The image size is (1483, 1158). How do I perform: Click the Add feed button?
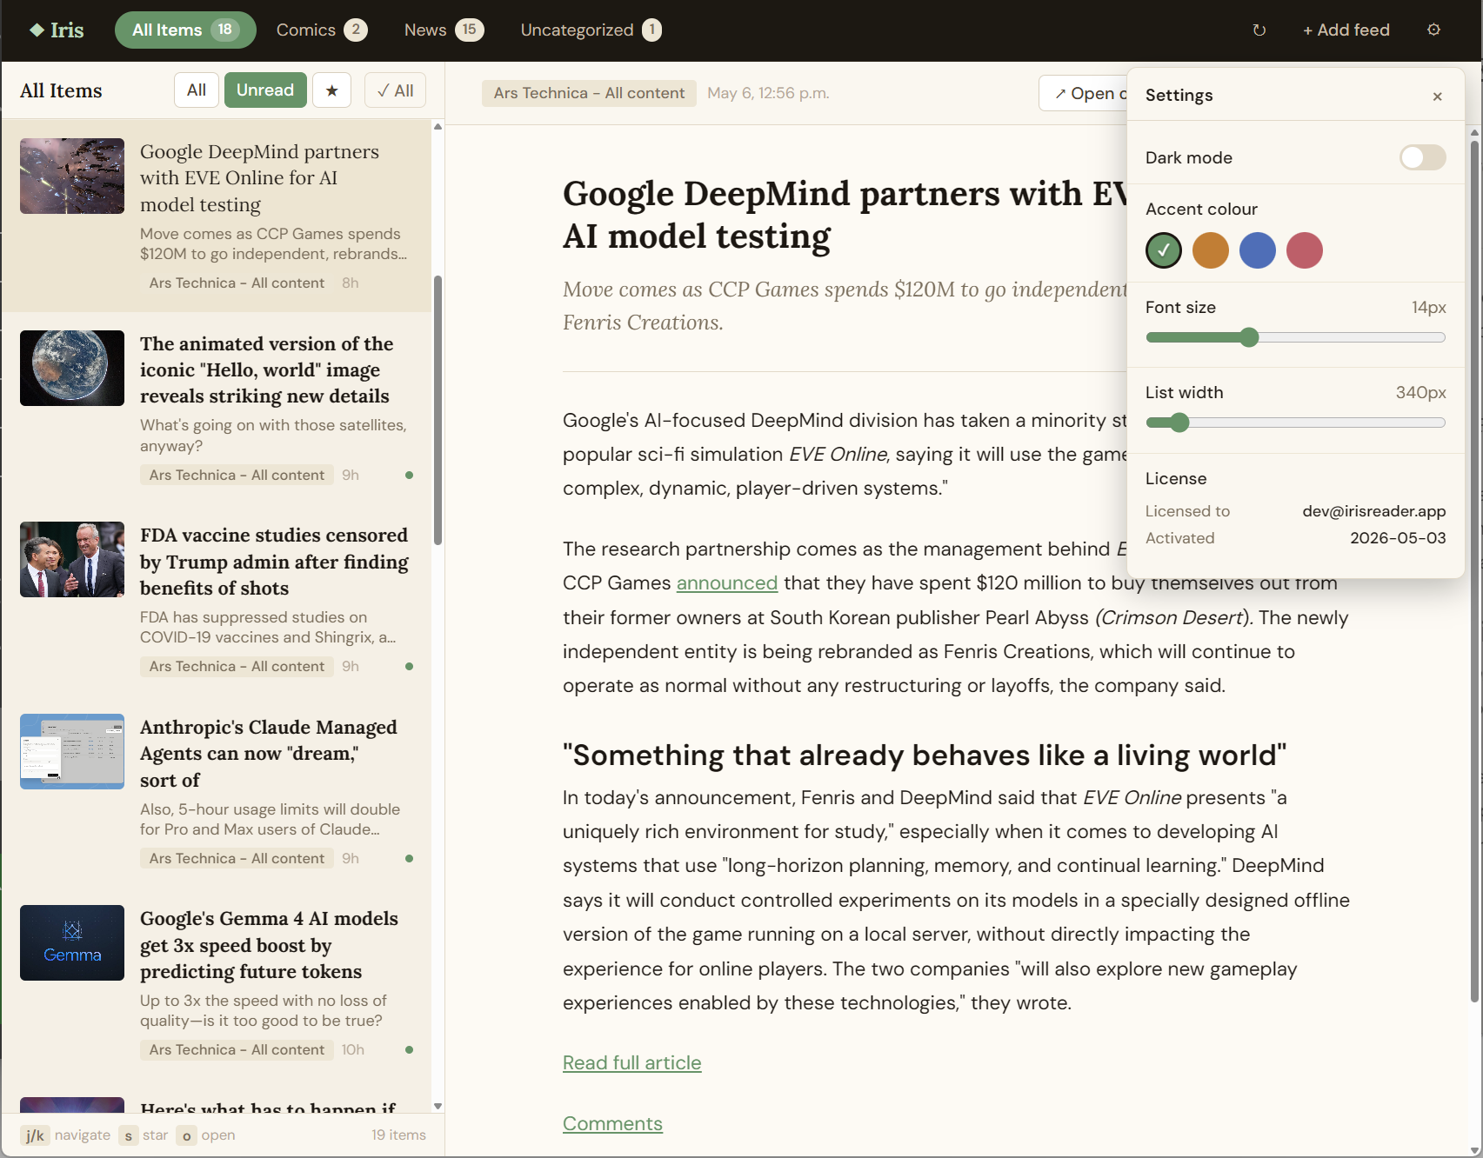pos(1346,30)
